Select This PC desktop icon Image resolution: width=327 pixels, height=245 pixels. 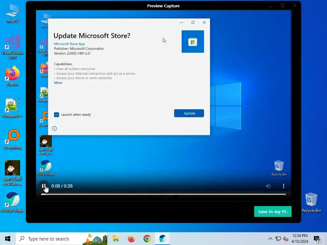tap(12, 13)
